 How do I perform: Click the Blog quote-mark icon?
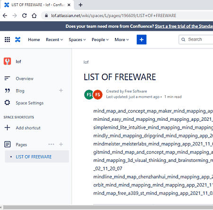pos(7,91)
